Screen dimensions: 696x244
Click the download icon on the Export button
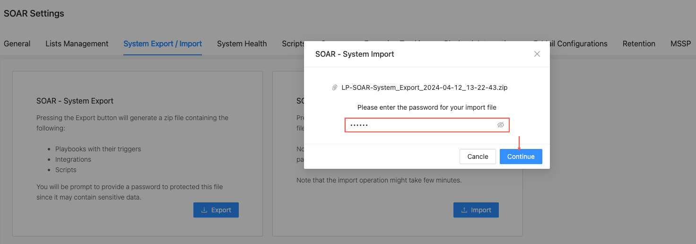coord(205,210)
